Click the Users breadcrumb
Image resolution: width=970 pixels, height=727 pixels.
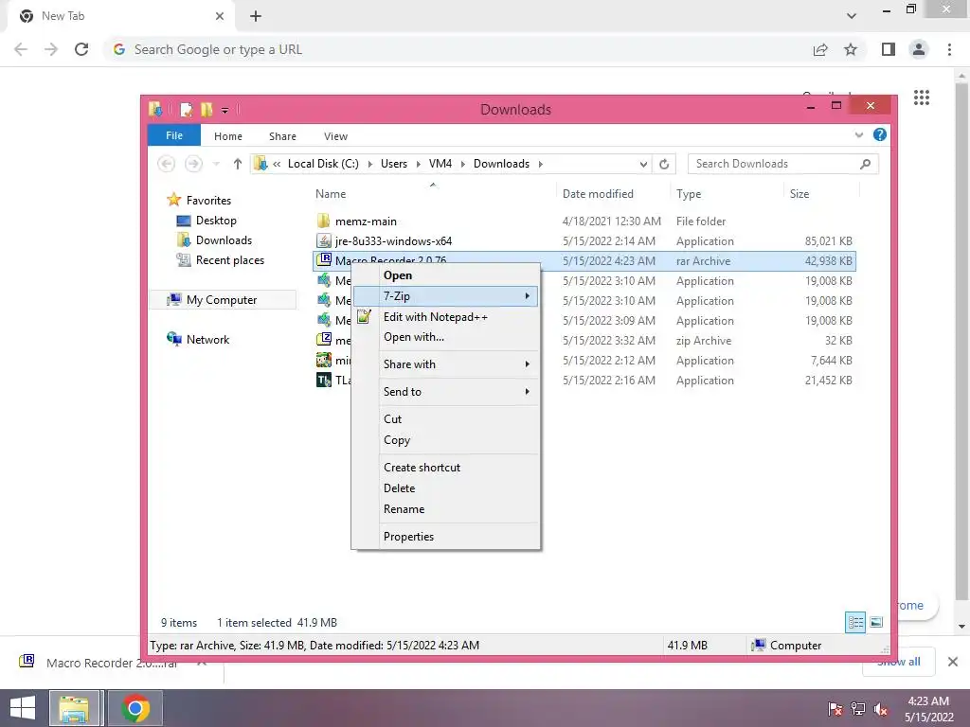tap(393, 164)
